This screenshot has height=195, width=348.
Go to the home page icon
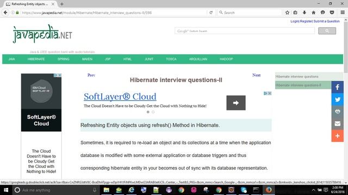(x=313, y=12)
